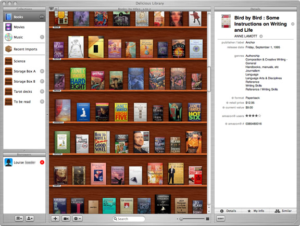The image size is (300, 226).
Task: Adjust the cover size slider
Action: pos(193,219)
